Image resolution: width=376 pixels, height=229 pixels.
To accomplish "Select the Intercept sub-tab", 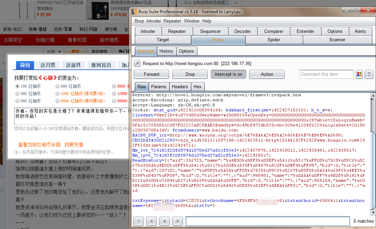I will tap(146, 51).
